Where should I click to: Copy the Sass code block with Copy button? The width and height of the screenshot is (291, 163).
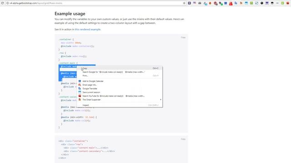point(183,38)
